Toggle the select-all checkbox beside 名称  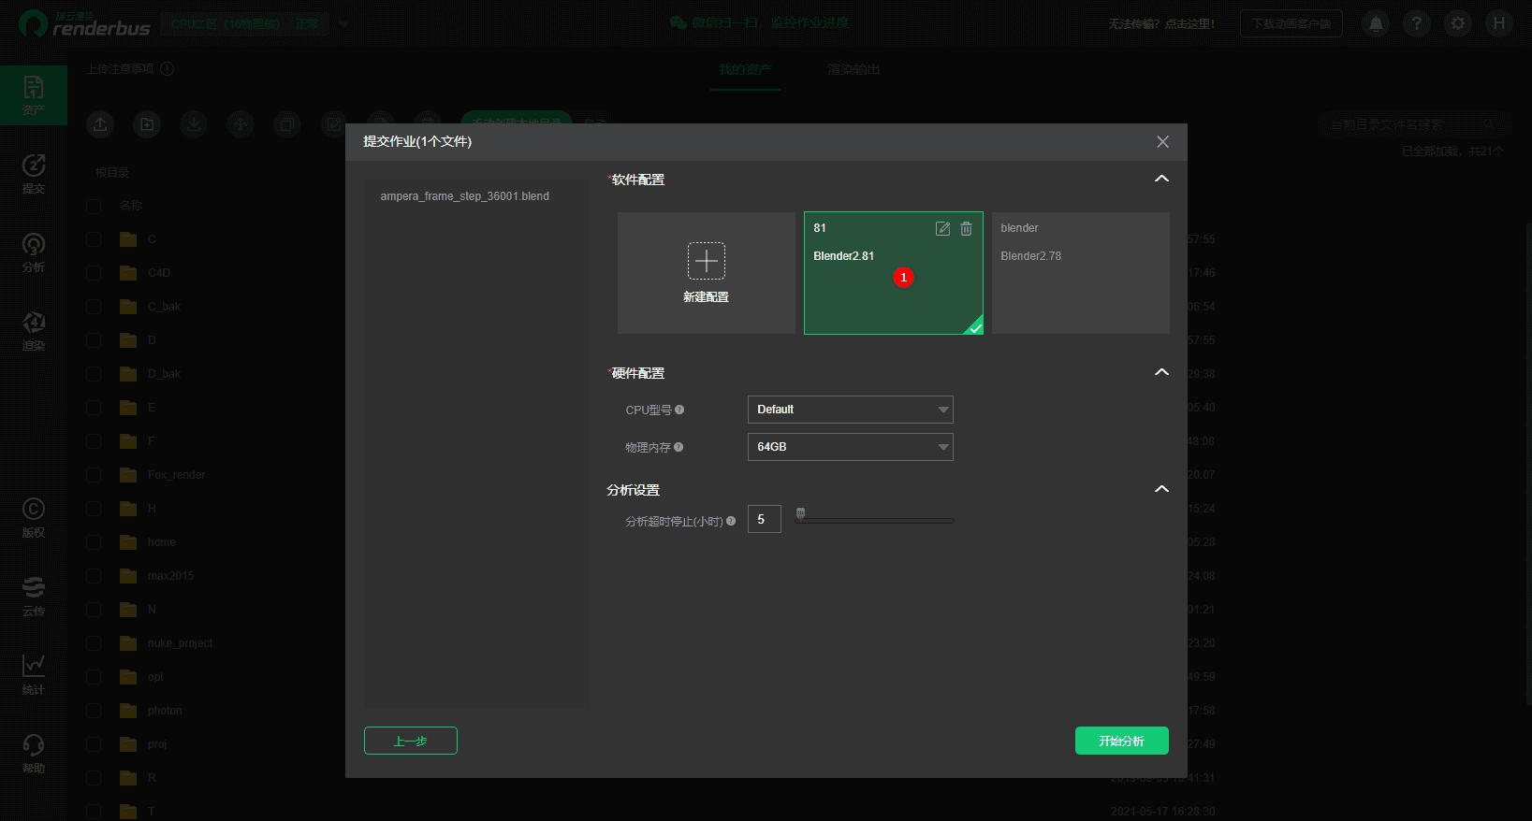94,206
